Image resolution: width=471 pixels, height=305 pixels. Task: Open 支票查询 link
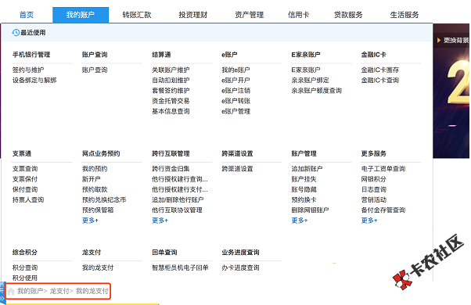click(25, 169)
